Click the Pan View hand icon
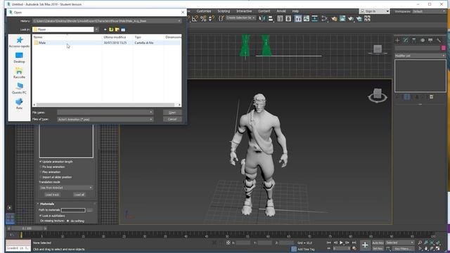 (426, 248)
